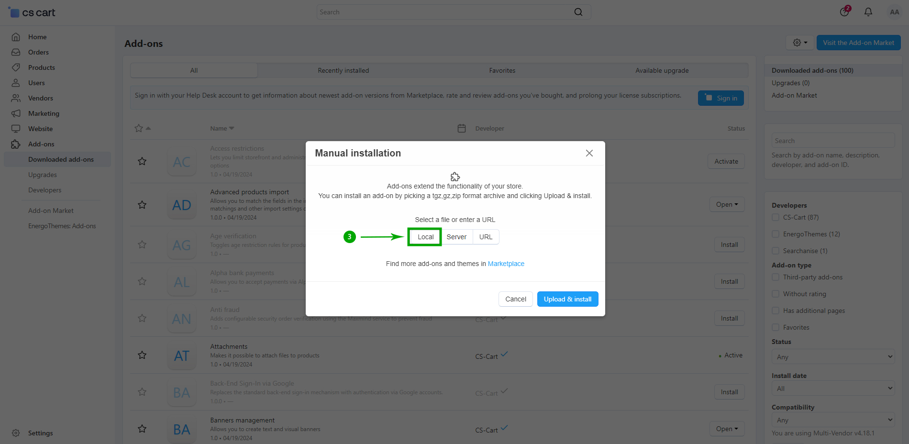Click the search magnifier icon in top bar

click(578, 12)
